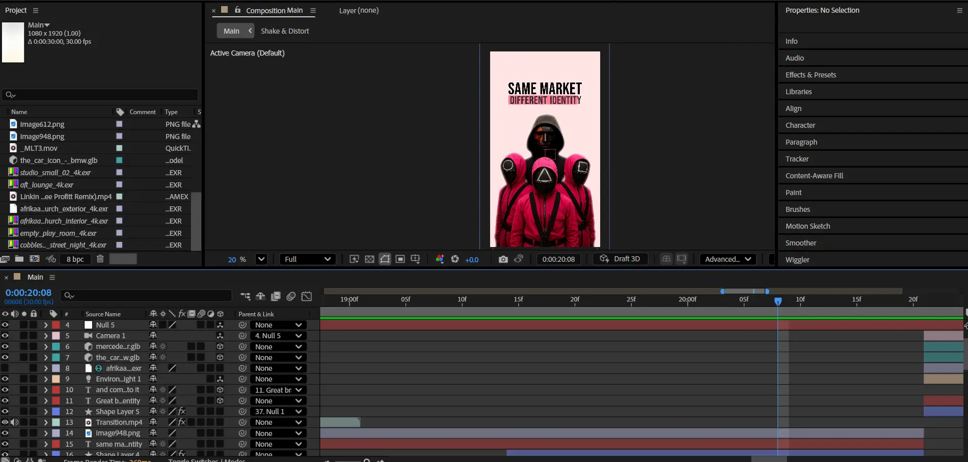968x462 pixels.
Task: Mute audio of Transition.mp4 layer
Action: pyautogui.click(x=15, y=422)
